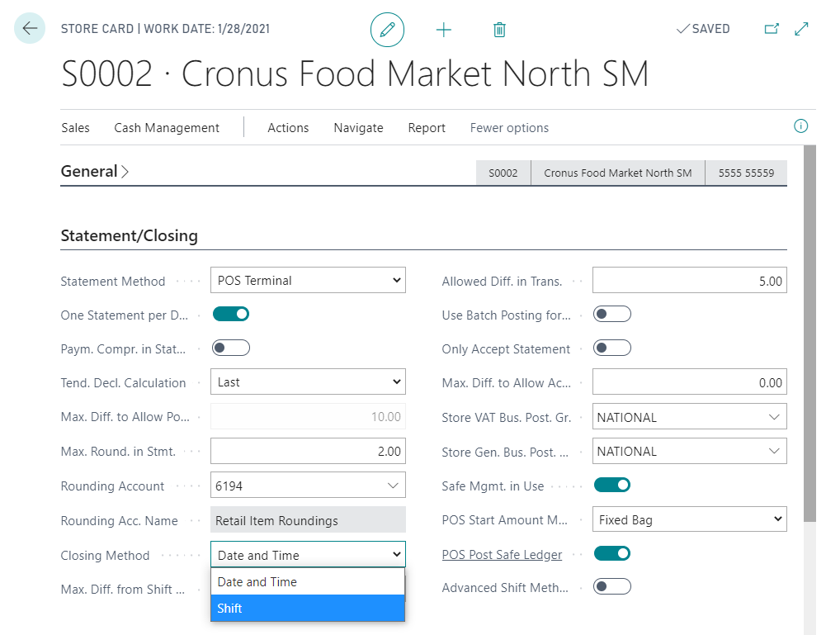
Task: Click the information circle icon
Action: coord(800,126)
